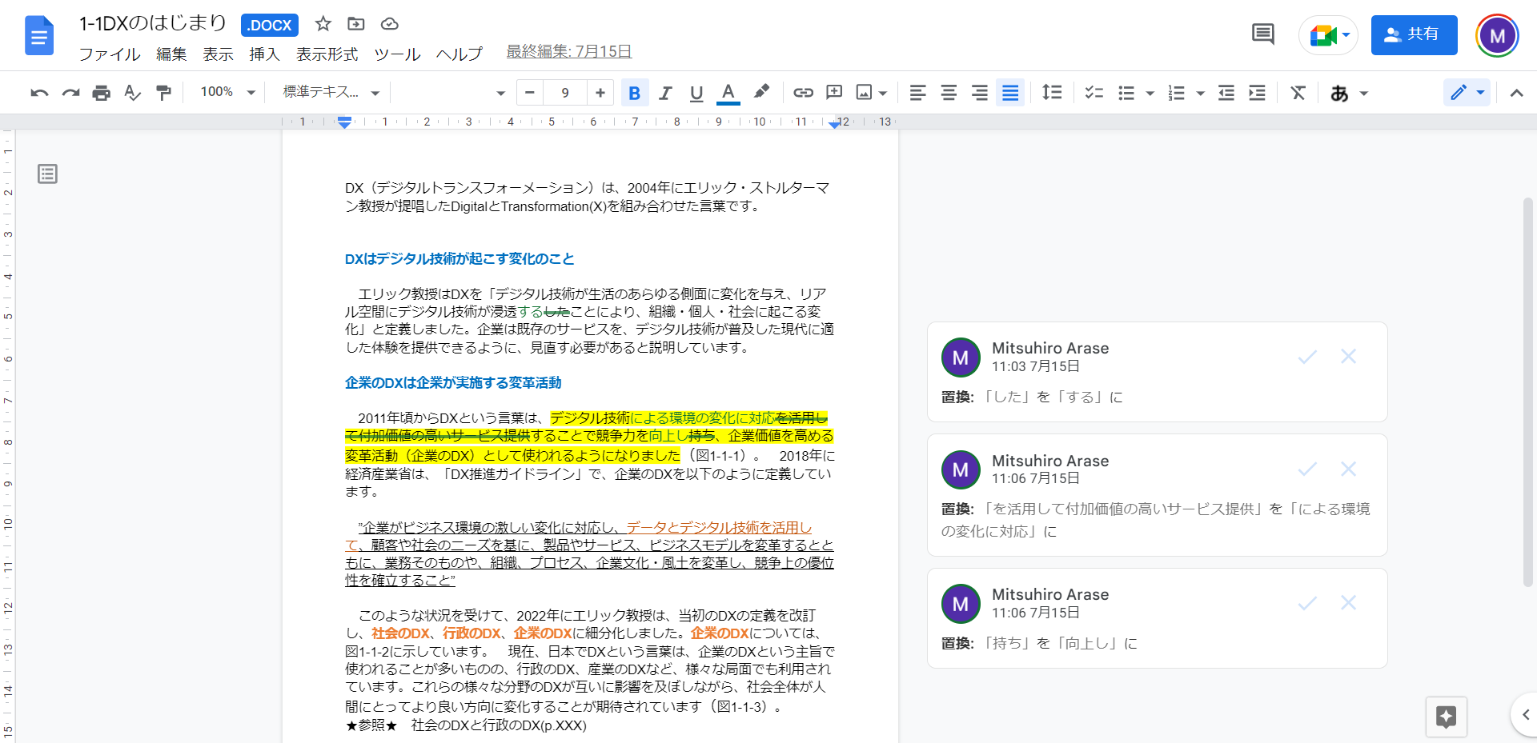Add a comment icon in toolbar

pos(834,93)
